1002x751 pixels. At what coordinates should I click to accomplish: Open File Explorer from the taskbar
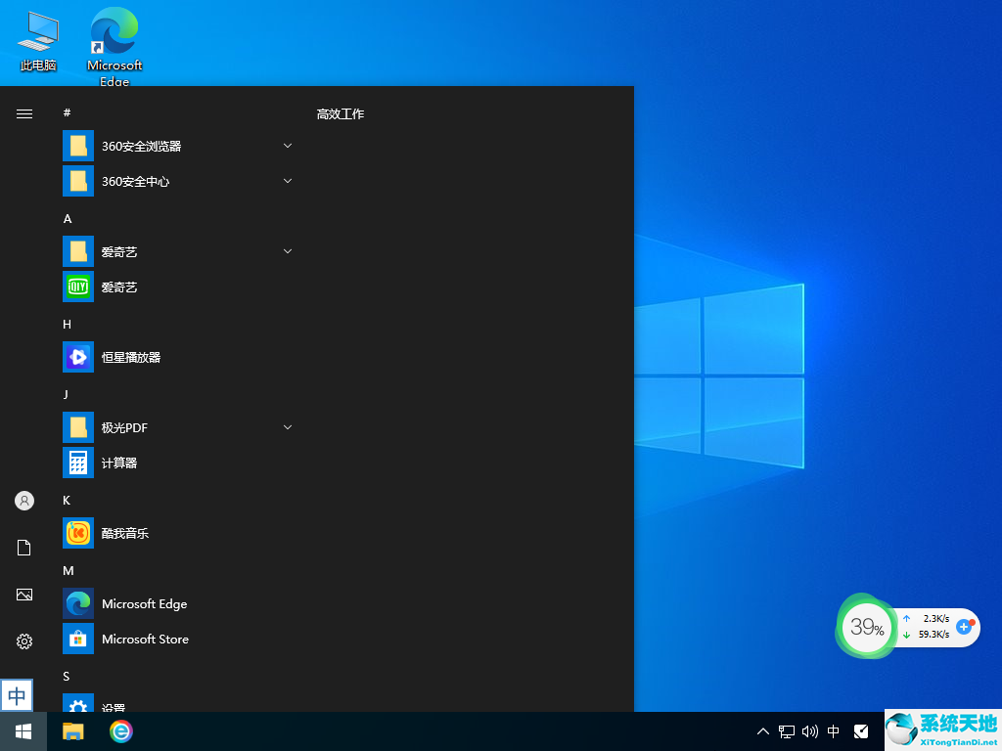point(73,731)
